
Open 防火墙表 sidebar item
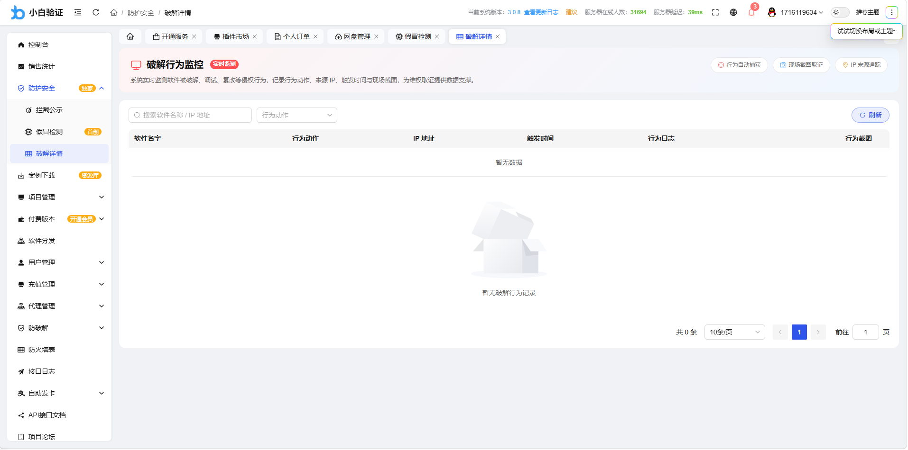click(59, 350)
